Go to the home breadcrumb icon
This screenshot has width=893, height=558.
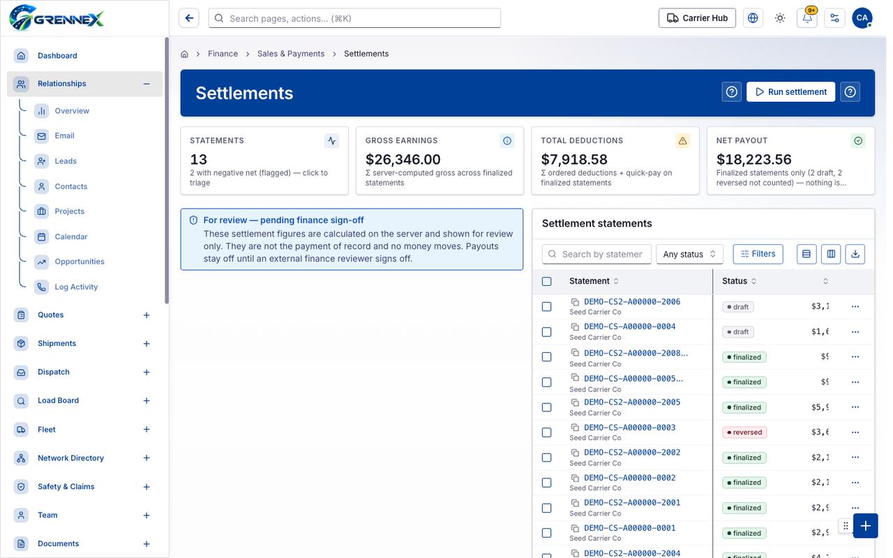[185, 54]
